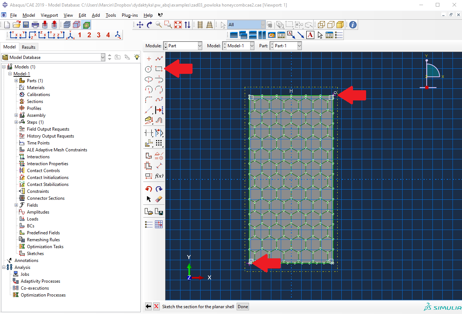Image resolution: width=462 pixels, height=314 pixels.
Task: Select the sketcher eraser Delete tool
Action: click(x=159, y=199)
